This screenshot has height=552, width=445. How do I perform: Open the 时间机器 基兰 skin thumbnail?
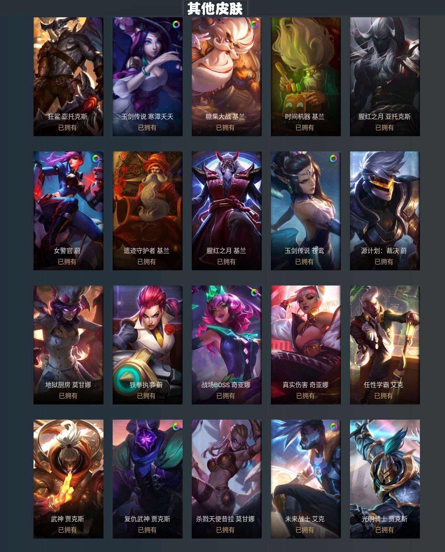(x=306, y=77)
